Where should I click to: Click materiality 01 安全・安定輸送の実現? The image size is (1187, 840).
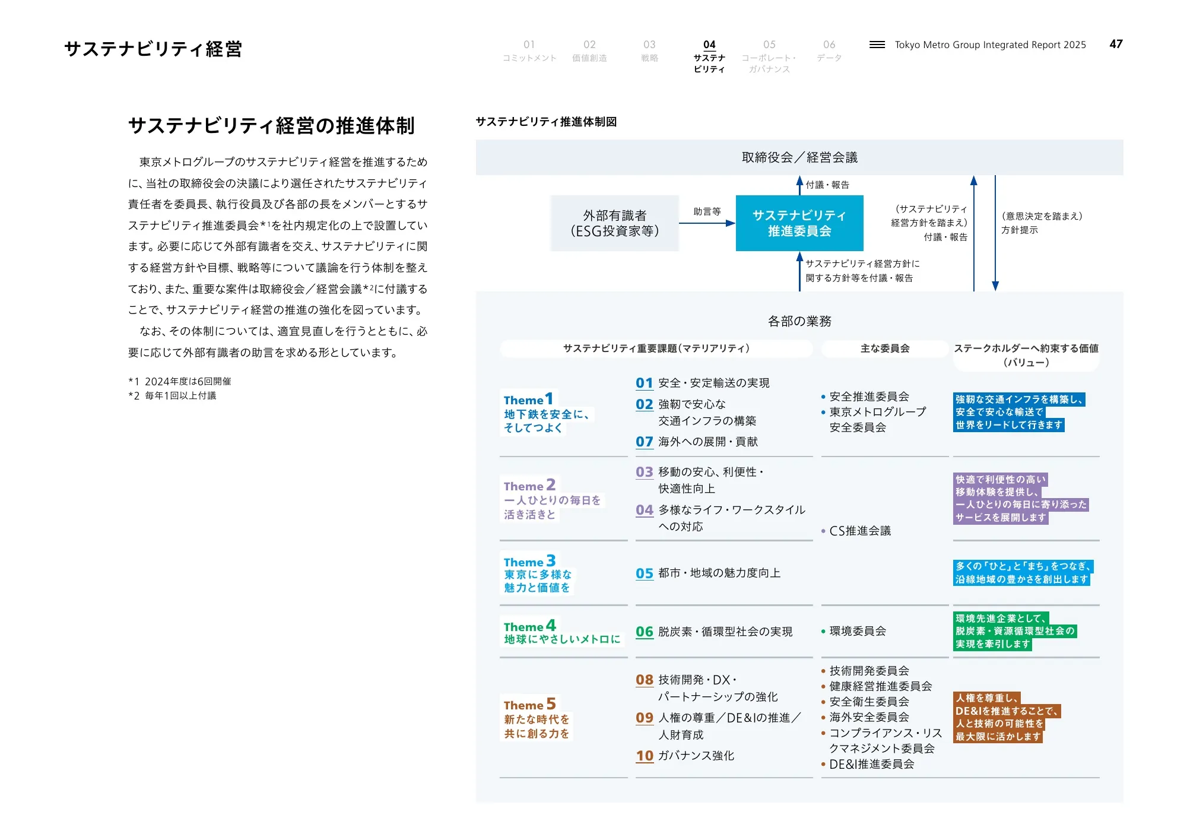[703, 383]
